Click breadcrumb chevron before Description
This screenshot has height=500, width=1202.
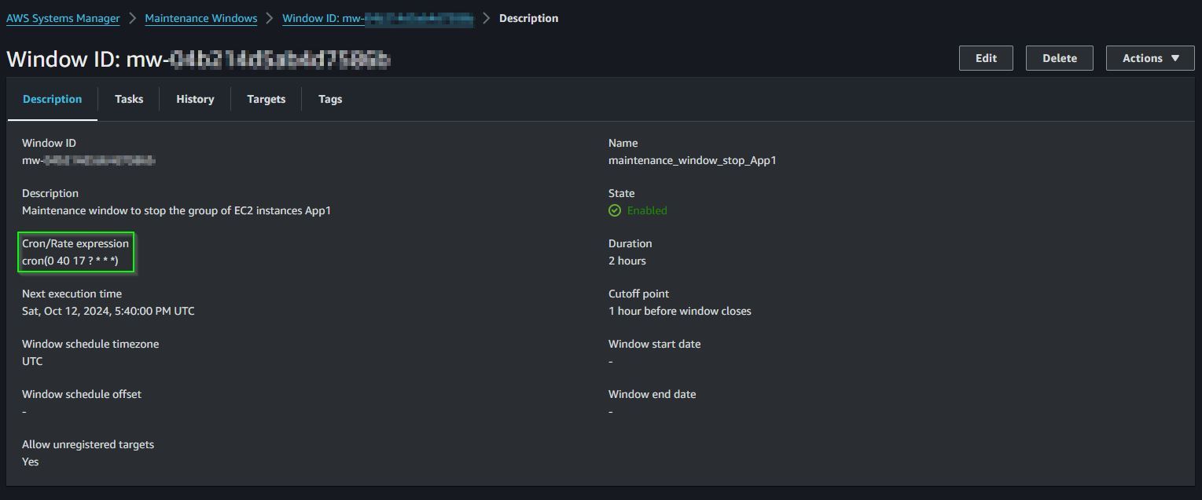coord(487,18)
